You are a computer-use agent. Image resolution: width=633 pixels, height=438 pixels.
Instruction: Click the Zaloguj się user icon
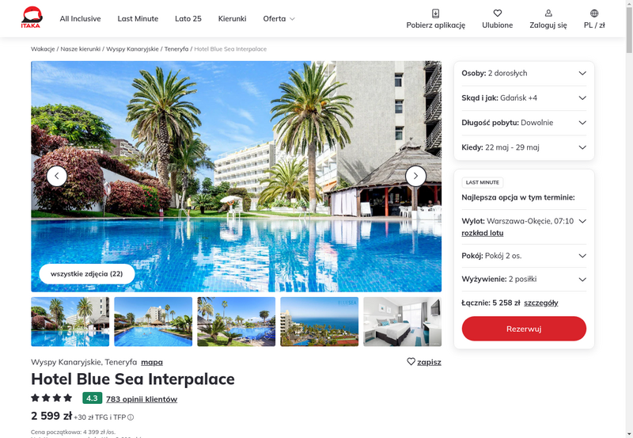[548, 13]
